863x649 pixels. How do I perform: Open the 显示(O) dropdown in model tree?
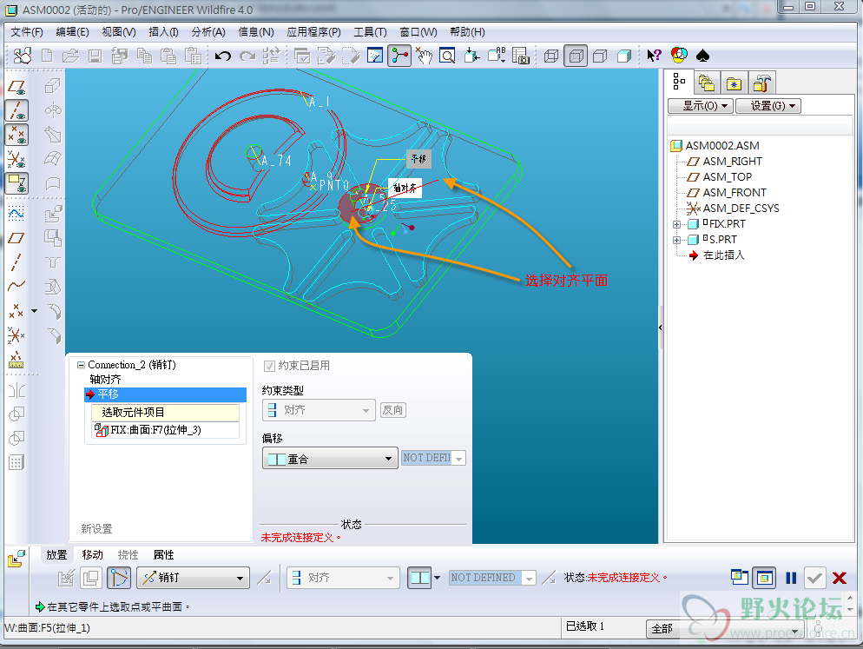tap(700, 106)
